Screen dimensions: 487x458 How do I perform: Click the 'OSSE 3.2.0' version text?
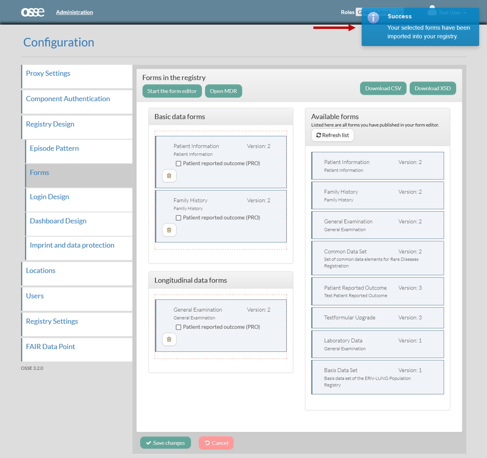(32, 368)
